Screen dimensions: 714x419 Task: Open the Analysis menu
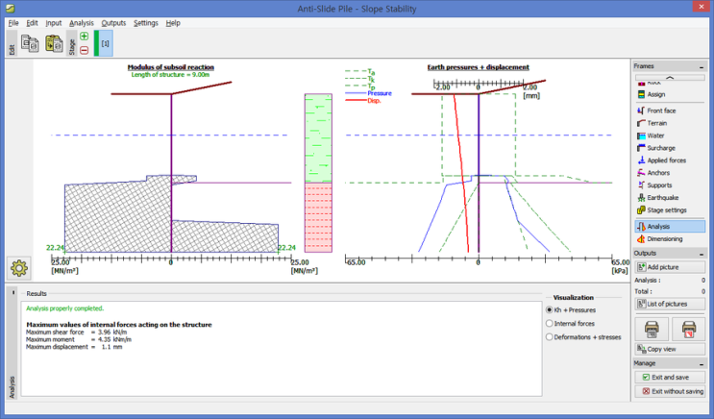click(x=82, y=22)
